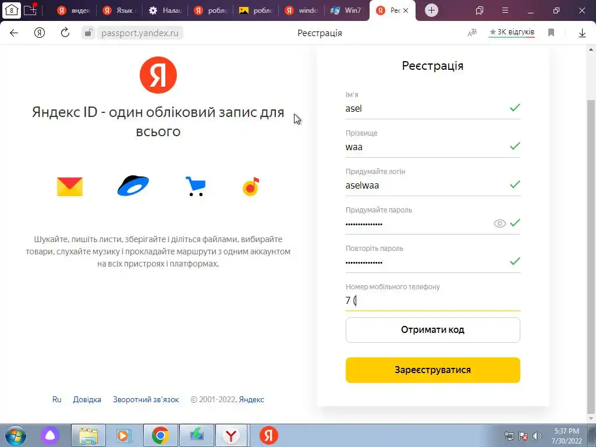This screenshot has width=596, height=447.
Task: Click the Зареєструватися button
Action: (x=432, y=370)
